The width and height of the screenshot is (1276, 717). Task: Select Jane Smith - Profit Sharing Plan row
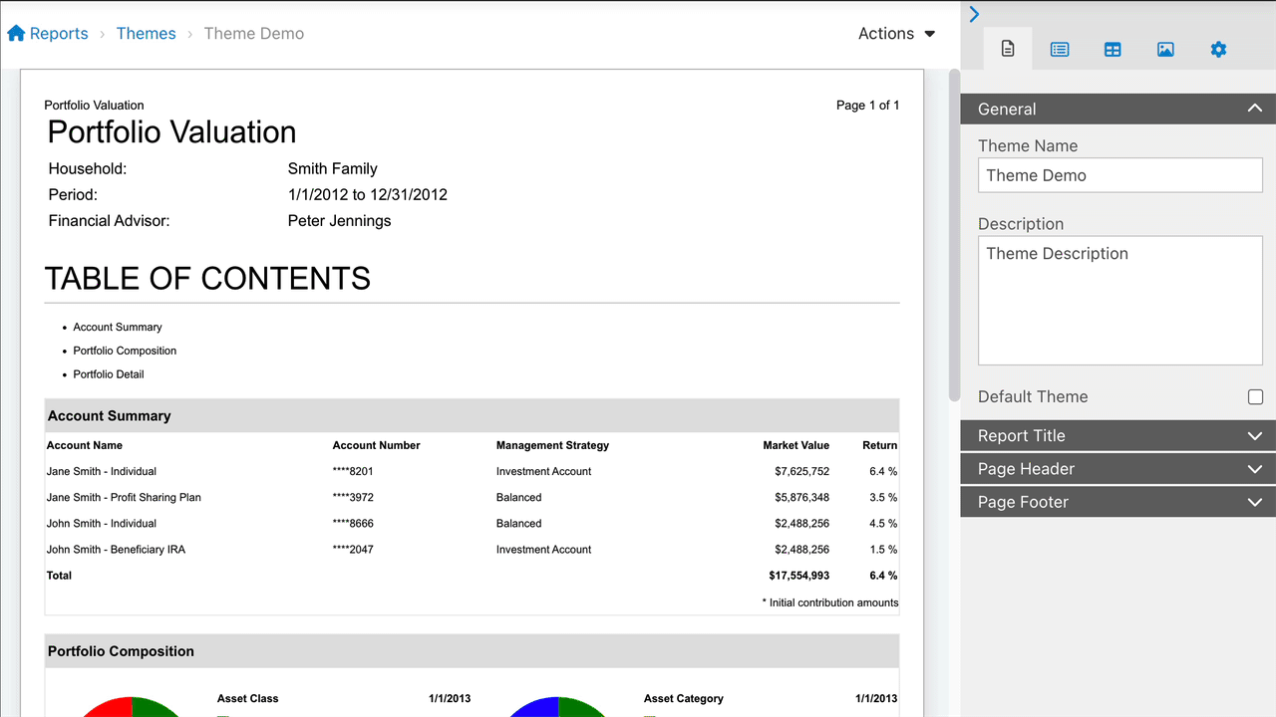pyautogui.click(x=472, y=497)
